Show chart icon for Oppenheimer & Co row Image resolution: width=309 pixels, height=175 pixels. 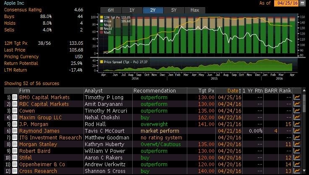pyautogui.click(x=296, y=164)
